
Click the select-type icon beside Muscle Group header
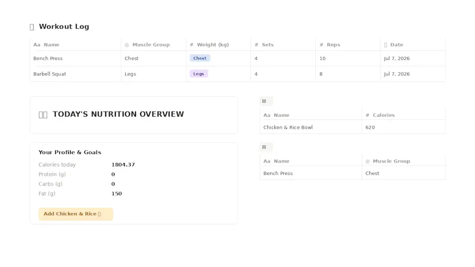(x=126, y=45)
